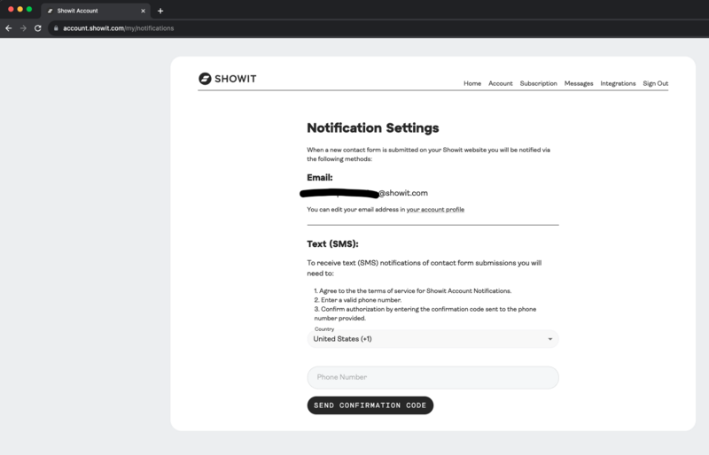Viewport: 709px width, 455px height.
Task: Expand the Country dropdown showing United States (+1)
Action: (432, 339)
